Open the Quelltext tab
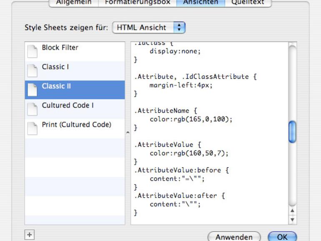The height and width of the screenshot is (241, 321). (x=248, y=3)
